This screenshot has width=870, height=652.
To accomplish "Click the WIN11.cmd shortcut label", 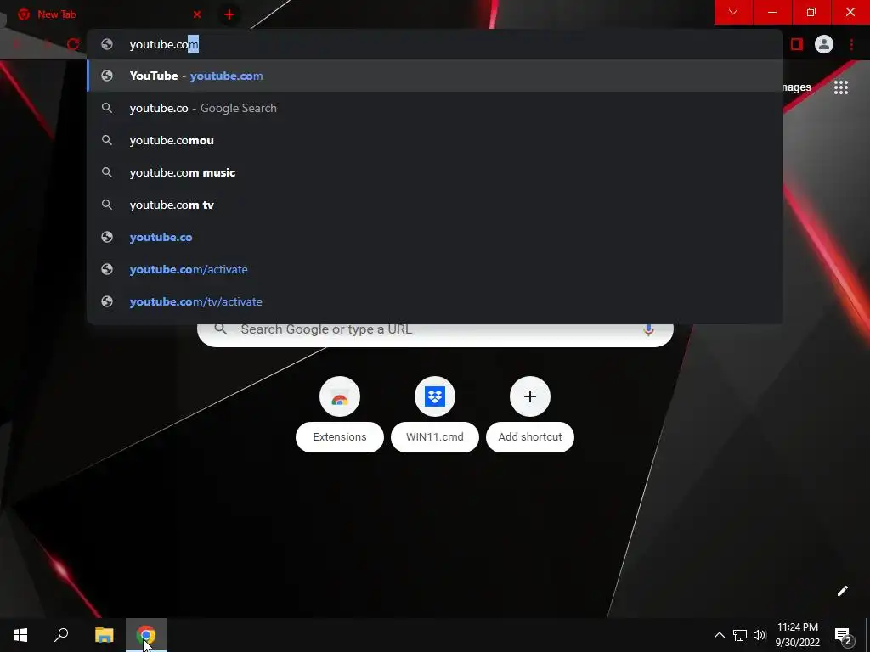I will [x=435, y=437].
